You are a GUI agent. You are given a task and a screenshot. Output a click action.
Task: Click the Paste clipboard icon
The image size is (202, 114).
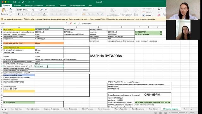coord(4,10)
